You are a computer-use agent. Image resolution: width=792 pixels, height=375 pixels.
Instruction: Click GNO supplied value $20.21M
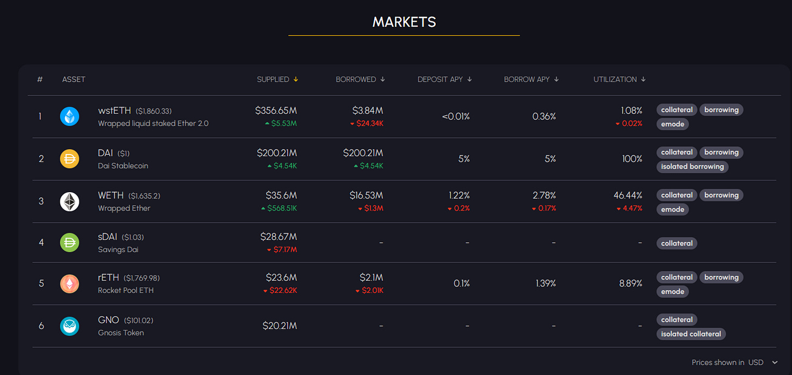click(280, 326)
